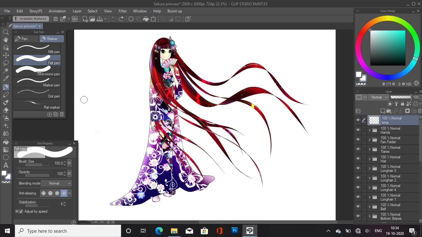Viewport: 422px width, 237px height.
Task: Open the layer blend mode Normal dropdown
Action: coord(378,97)
